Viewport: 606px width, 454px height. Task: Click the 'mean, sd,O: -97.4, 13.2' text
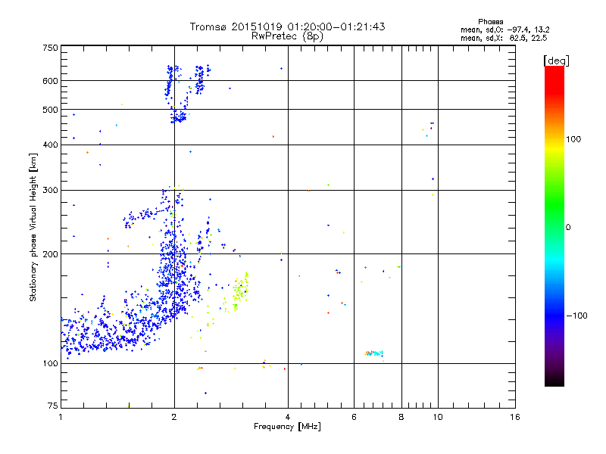504,30
